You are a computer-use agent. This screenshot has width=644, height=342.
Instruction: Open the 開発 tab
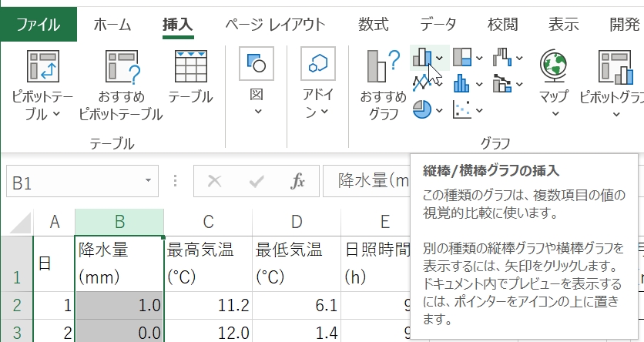pyautogui.click(x=624, y=25)
